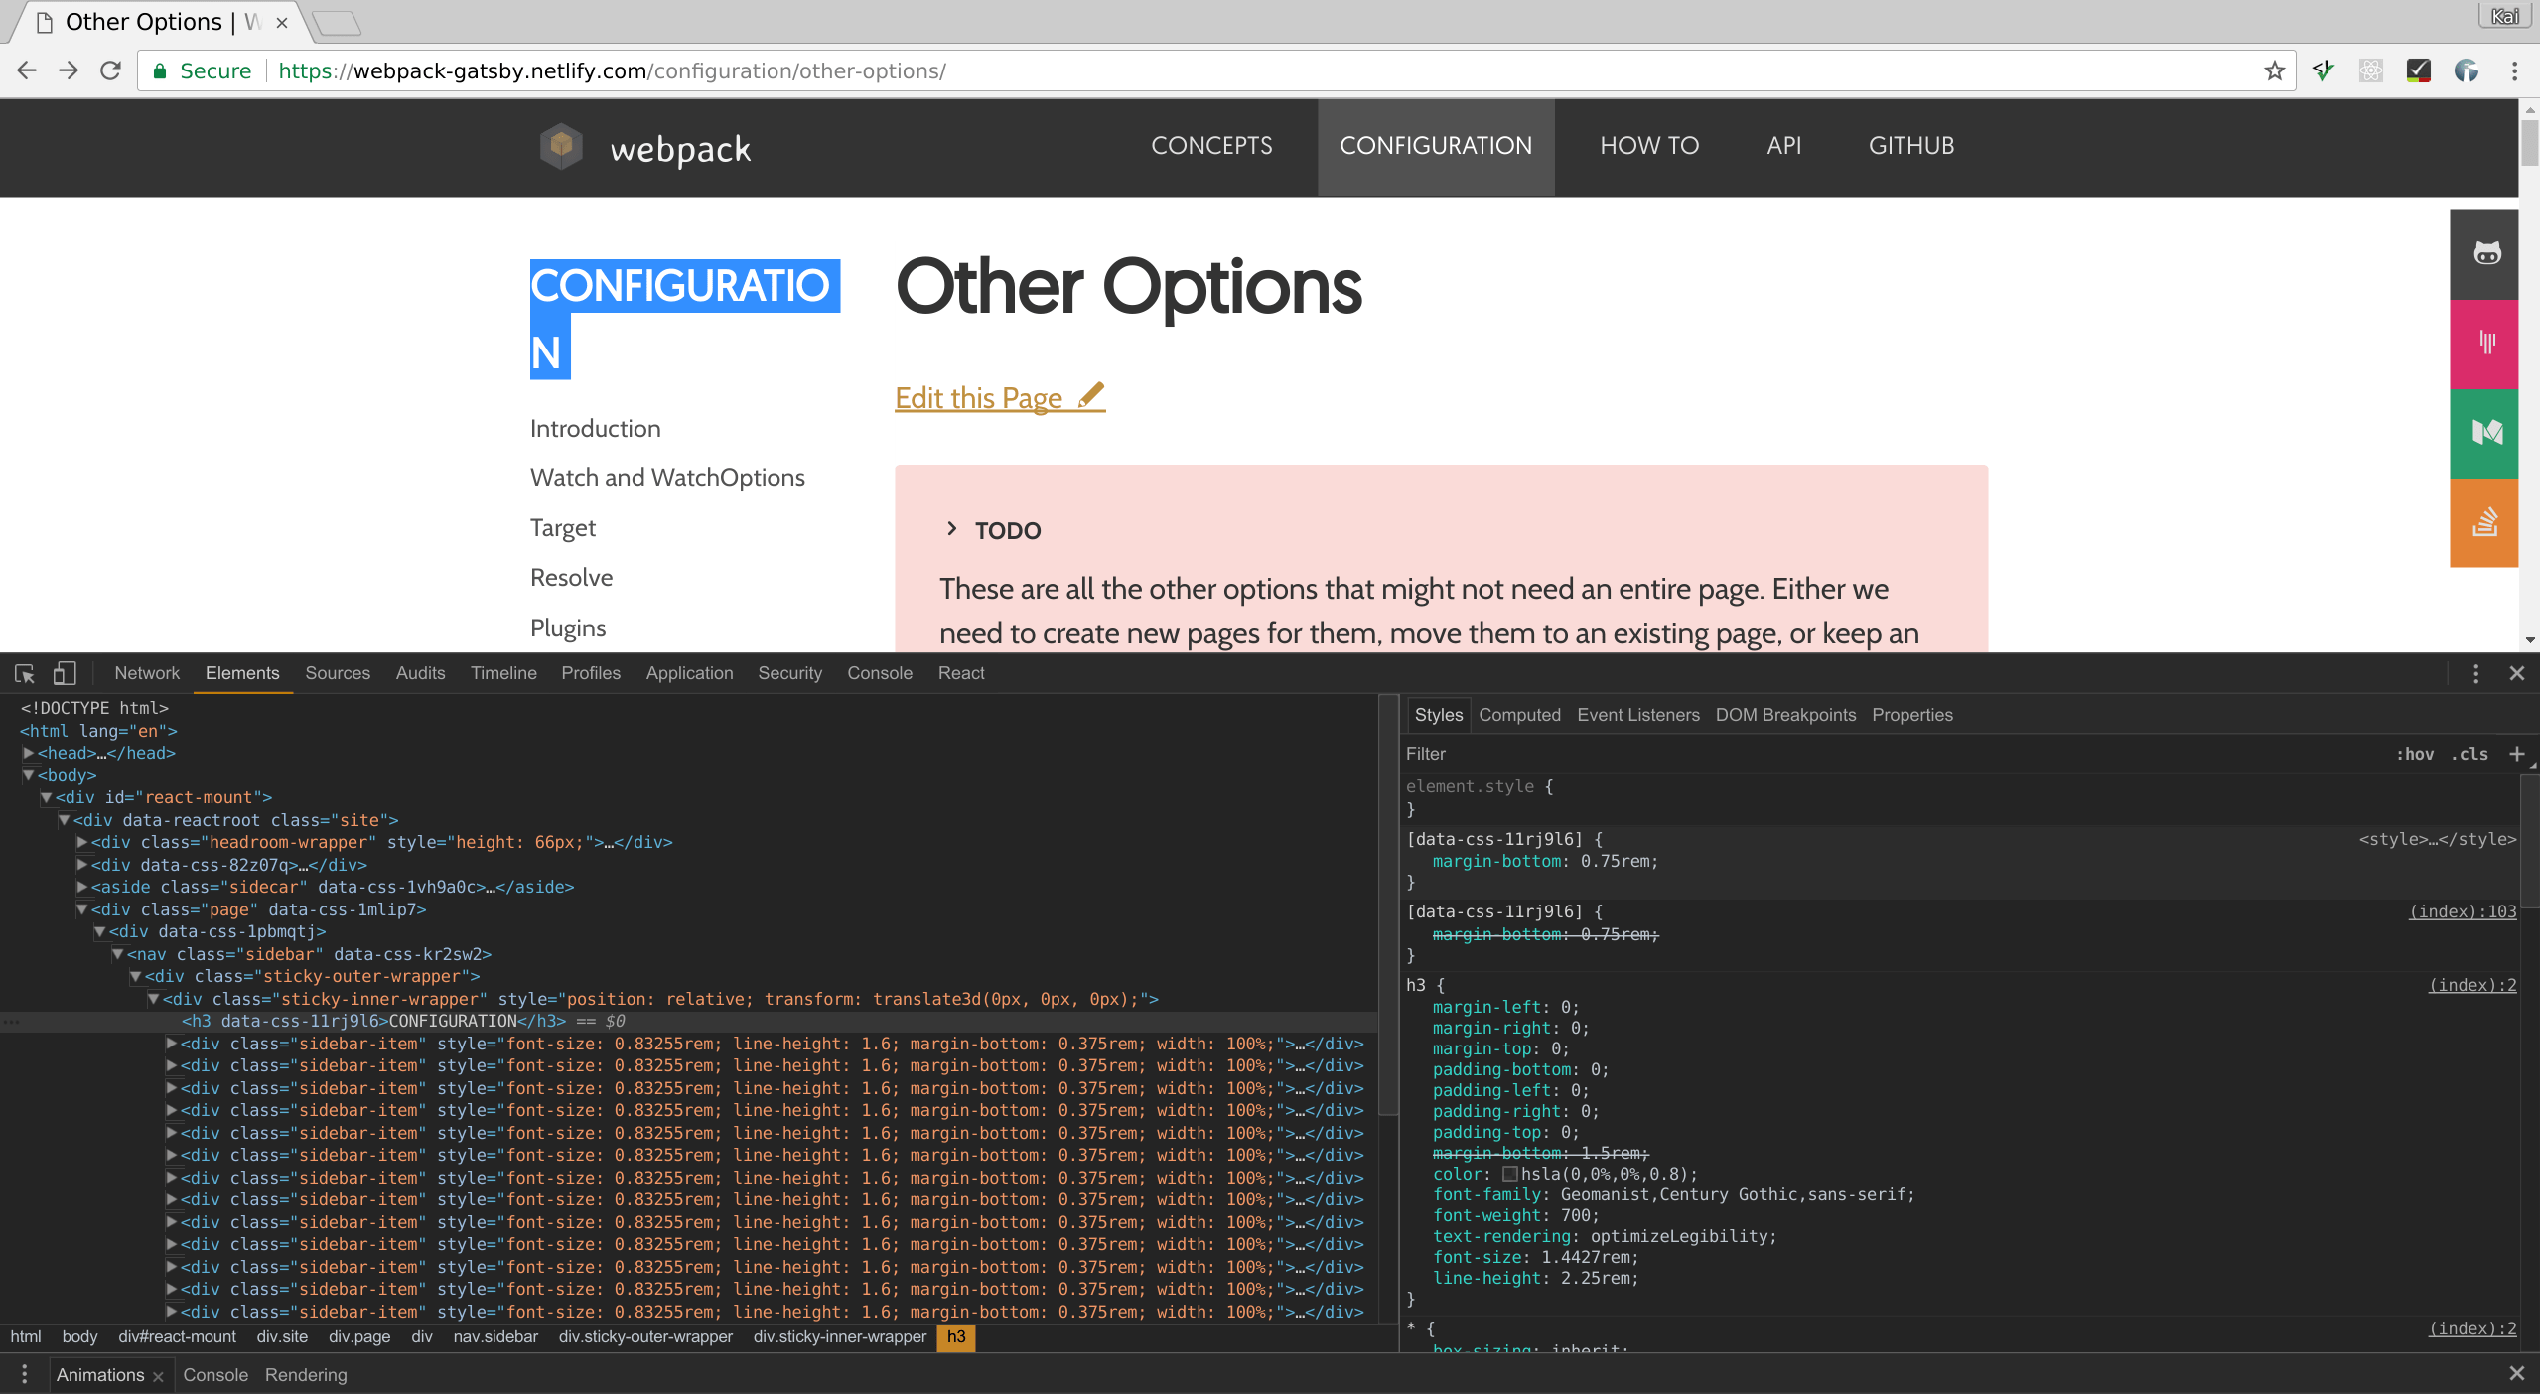Viewport: 2540px width, 1394px height.
Task: Click the GitHub cat icon in the sidecar
Action: click(2486, 254)
